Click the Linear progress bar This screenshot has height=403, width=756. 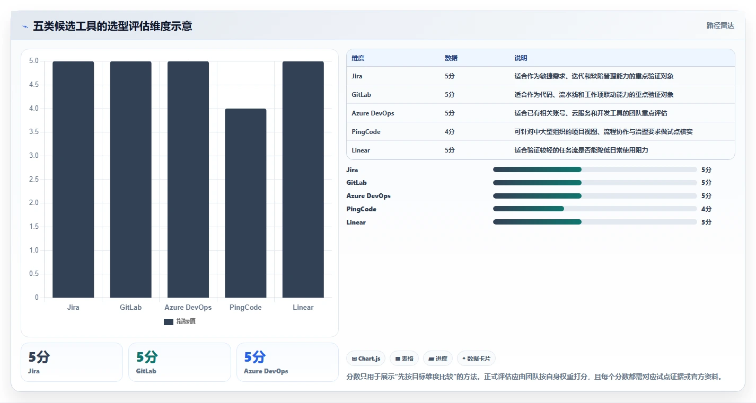(x=595, y=222)
